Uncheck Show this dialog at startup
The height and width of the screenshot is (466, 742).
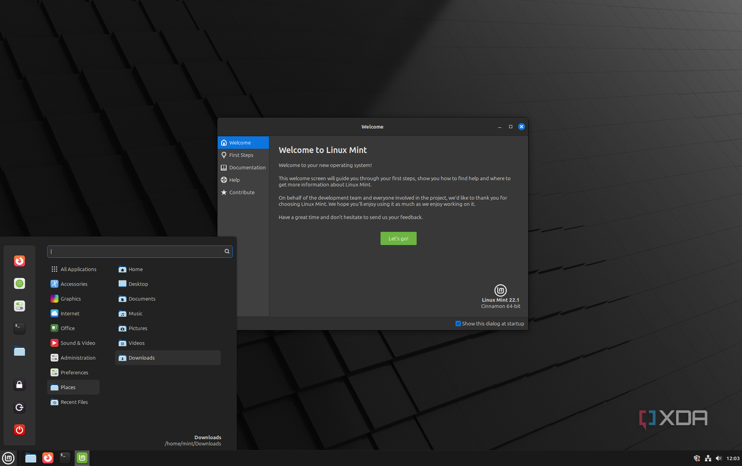coord(458,324)
